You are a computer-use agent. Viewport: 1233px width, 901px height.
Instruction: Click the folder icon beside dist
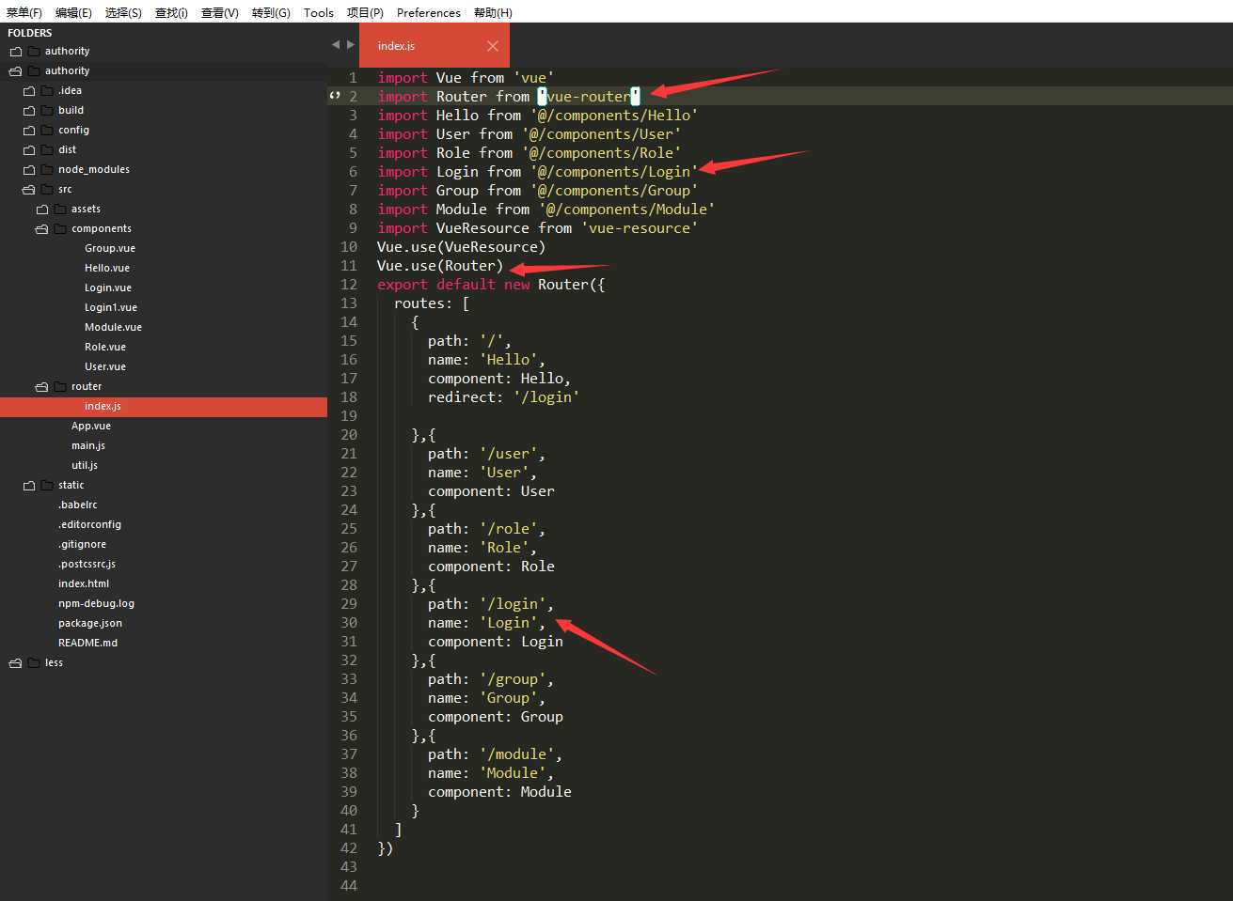48,150
